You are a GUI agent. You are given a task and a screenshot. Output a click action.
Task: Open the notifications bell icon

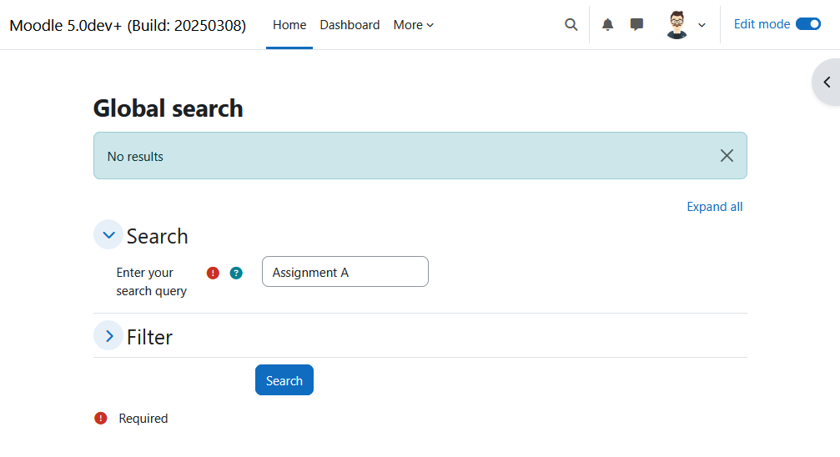click(x=607, y=25)
